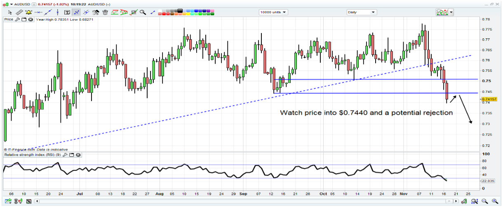Click the trash can delete tool
The image size is (503, 209).
click(x=105, y=12)
